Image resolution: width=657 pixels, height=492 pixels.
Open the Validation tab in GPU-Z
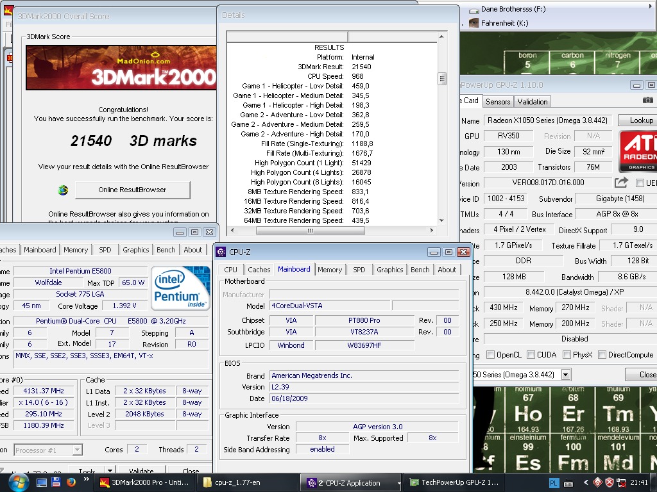(532, 102)
